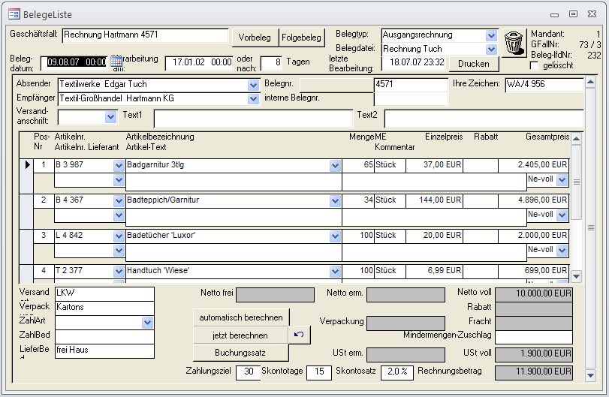Screen dimensions: 609x397
Task: Click the Text2 input field
Action: pyautogui.click(x=484, y=118)
